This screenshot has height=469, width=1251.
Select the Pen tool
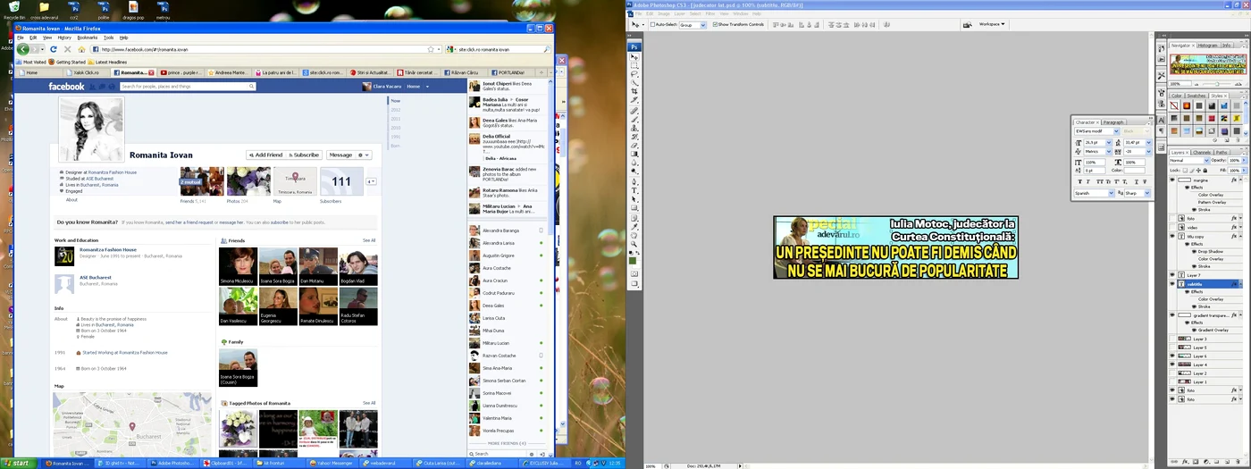click(634, 181)
